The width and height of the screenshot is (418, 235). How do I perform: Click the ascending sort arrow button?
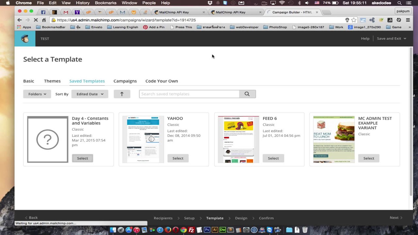coord(122,94)
